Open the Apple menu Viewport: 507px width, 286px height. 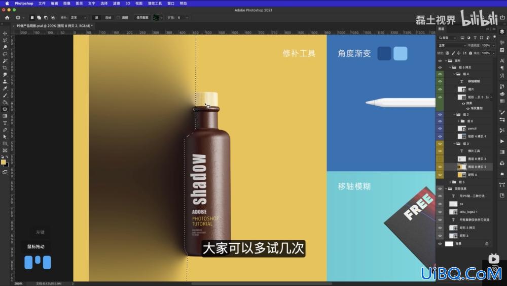click(x=7, y=3)
